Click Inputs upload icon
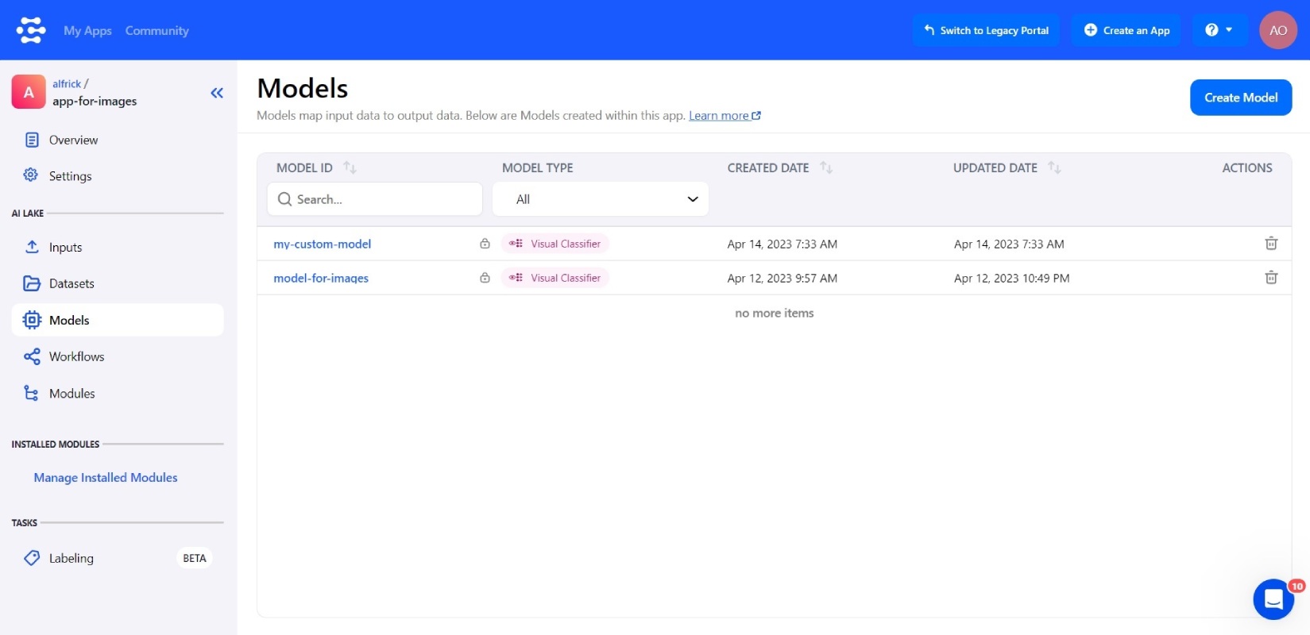Screen dimensions: 1310x635 32,247
